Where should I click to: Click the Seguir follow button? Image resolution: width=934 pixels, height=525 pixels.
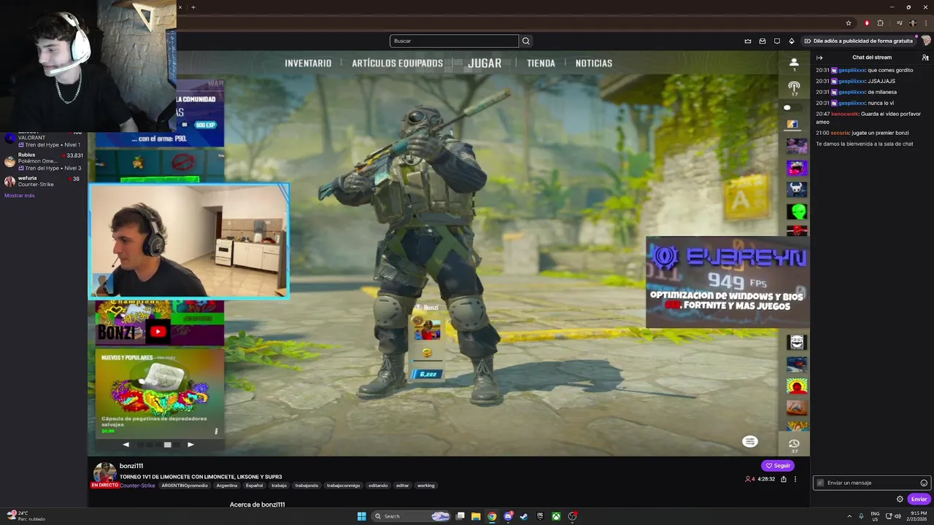point(778,465)
